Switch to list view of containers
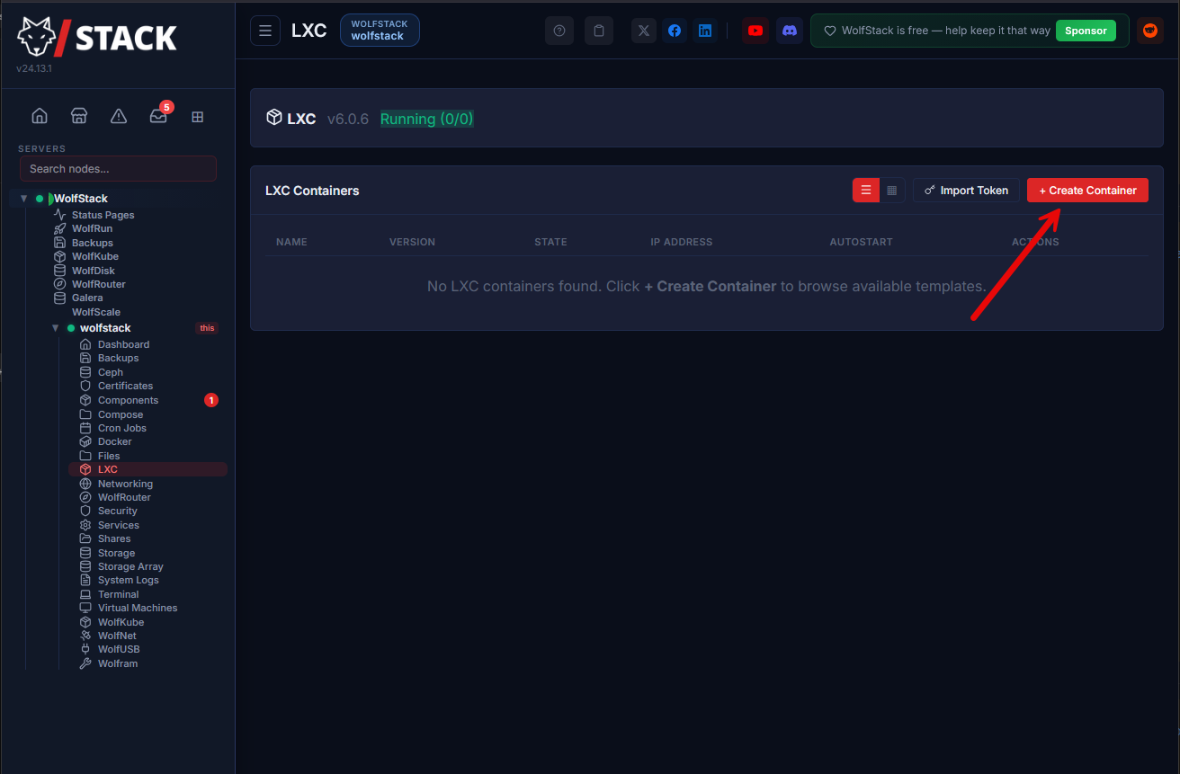1180x774 pixels. click(866, 191)
